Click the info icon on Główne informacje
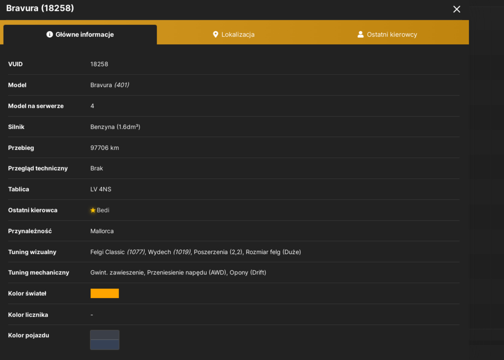The height and width of the screenshot is (360, 504). tap(49, 34)
